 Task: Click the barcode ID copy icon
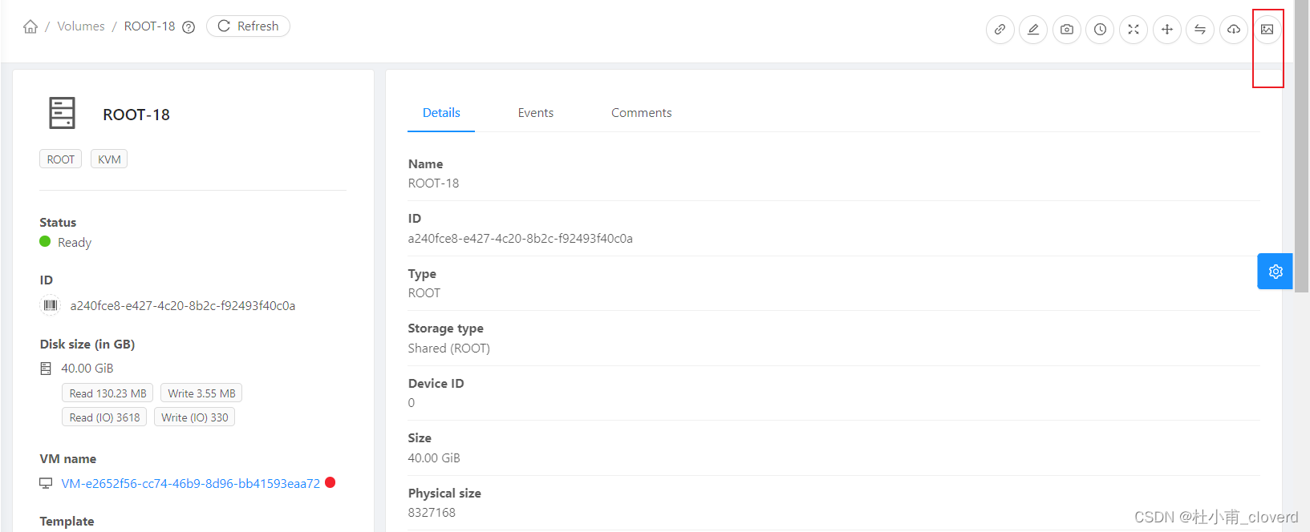coord(51,305)
